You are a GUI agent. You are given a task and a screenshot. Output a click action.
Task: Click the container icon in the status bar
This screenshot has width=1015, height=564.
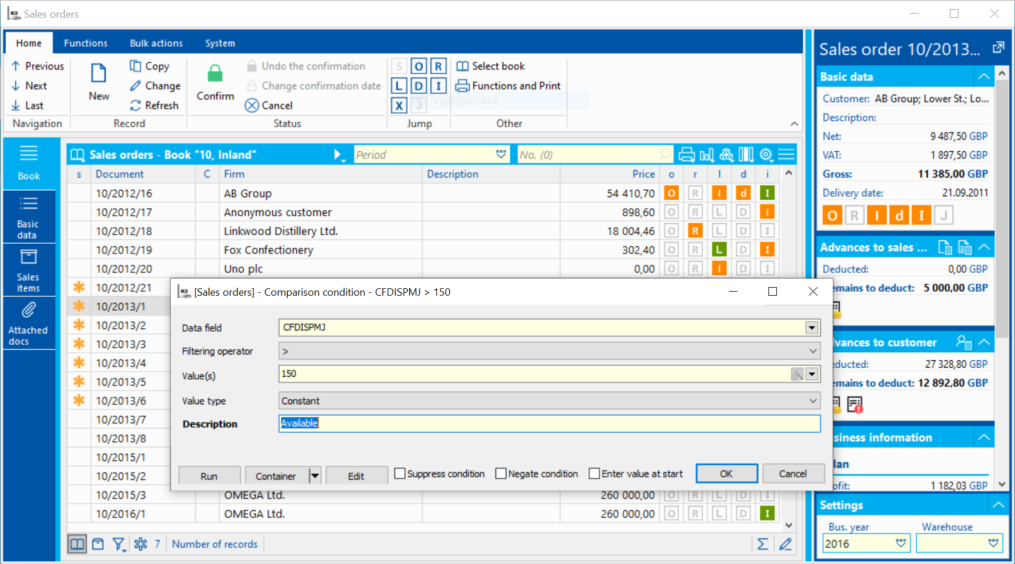[98, 544]
